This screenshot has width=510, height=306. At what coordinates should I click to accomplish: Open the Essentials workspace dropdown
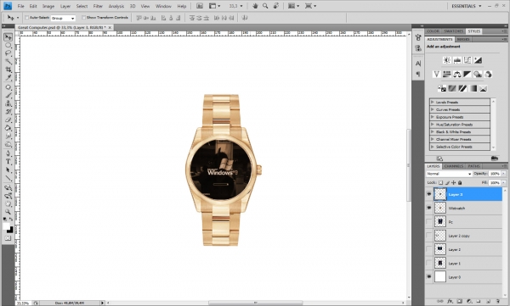[x=466, y=6]
